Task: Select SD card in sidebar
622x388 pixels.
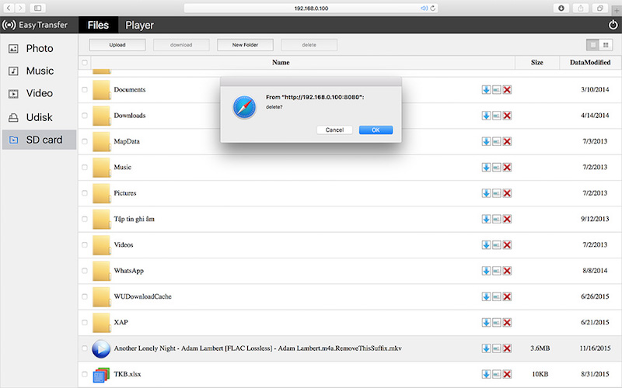Action: (39, 140)
